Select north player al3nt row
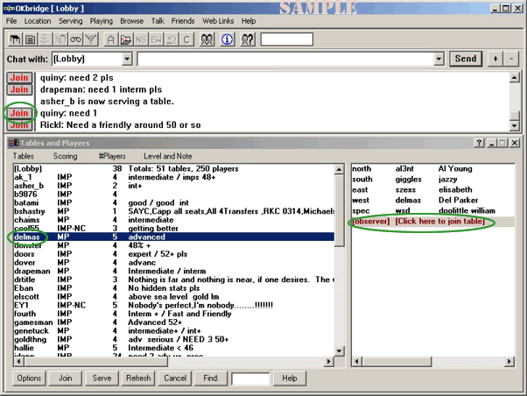 [432, 168]
